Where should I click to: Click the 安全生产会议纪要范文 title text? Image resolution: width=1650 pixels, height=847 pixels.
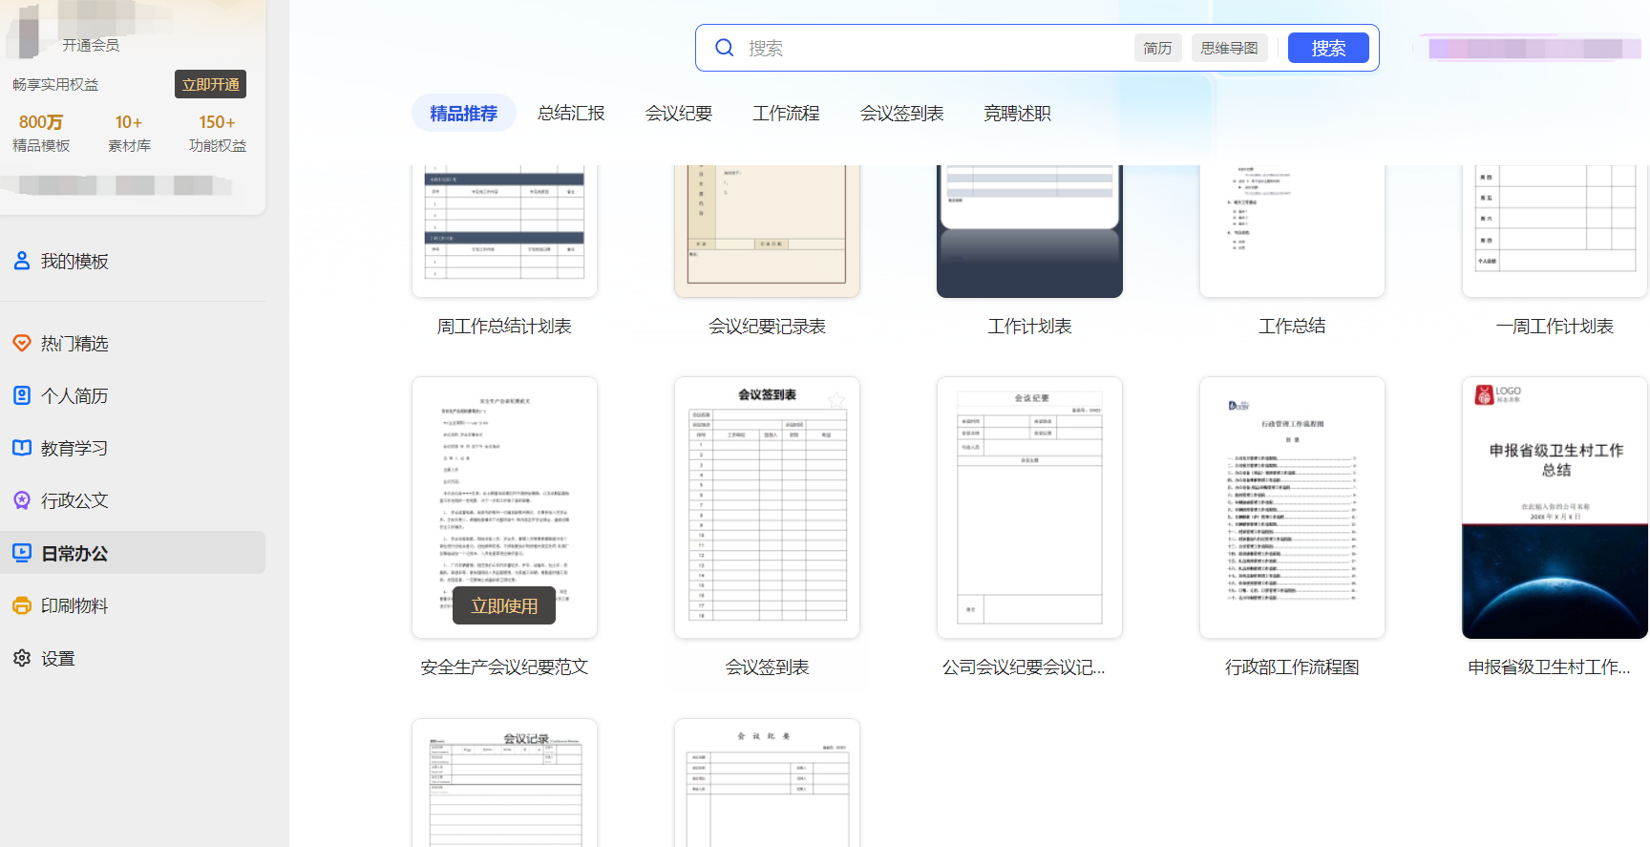point(504,667)
